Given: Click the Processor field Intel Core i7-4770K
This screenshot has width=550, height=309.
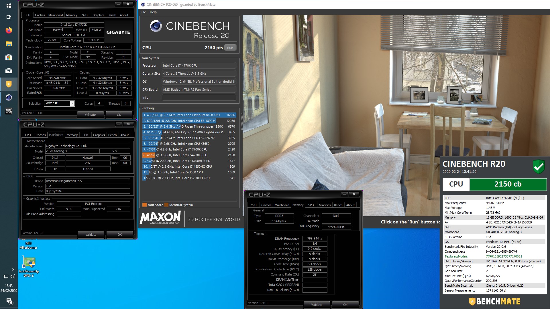Looking at the screenshot, I should point(199,66).
